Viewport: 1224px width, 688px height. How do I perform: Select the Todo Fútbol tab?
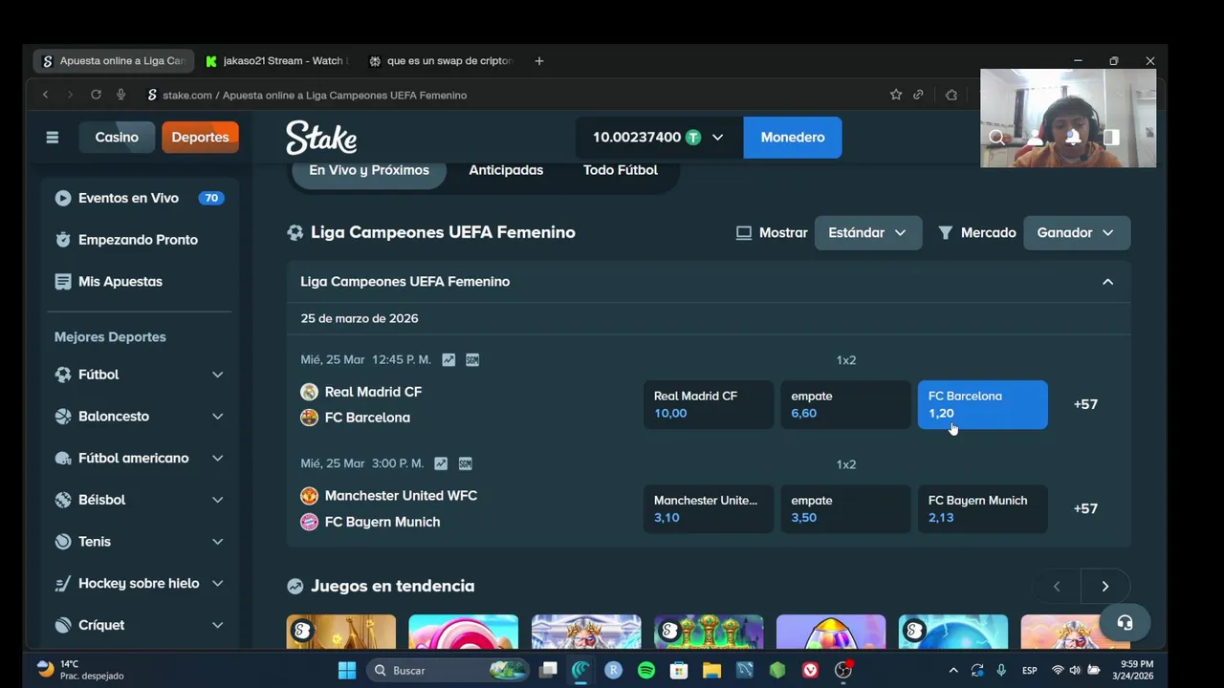[x=621, y=170]
